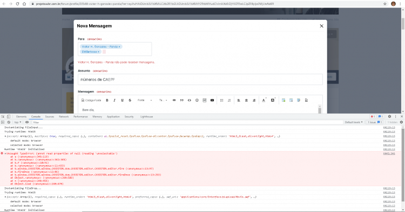This screenshot has width=405, height=212.
Task: Apply bold formatting in message editor
Action: [107, 100]
